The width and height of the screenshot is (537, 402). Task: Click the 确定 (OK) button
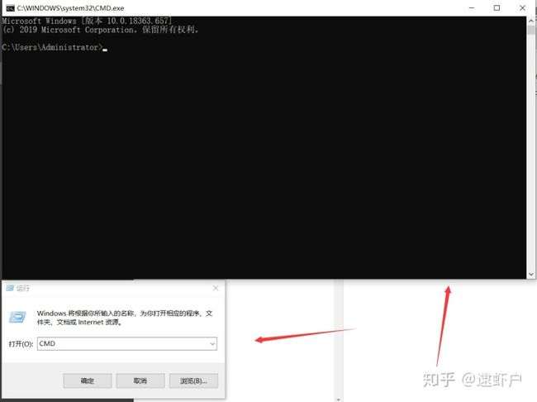pos(88,380)
